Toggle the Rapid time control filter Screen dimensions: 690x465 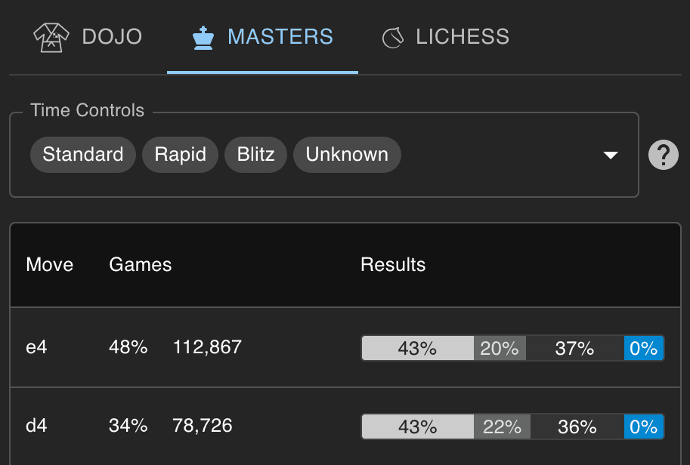tap(180, 154)
